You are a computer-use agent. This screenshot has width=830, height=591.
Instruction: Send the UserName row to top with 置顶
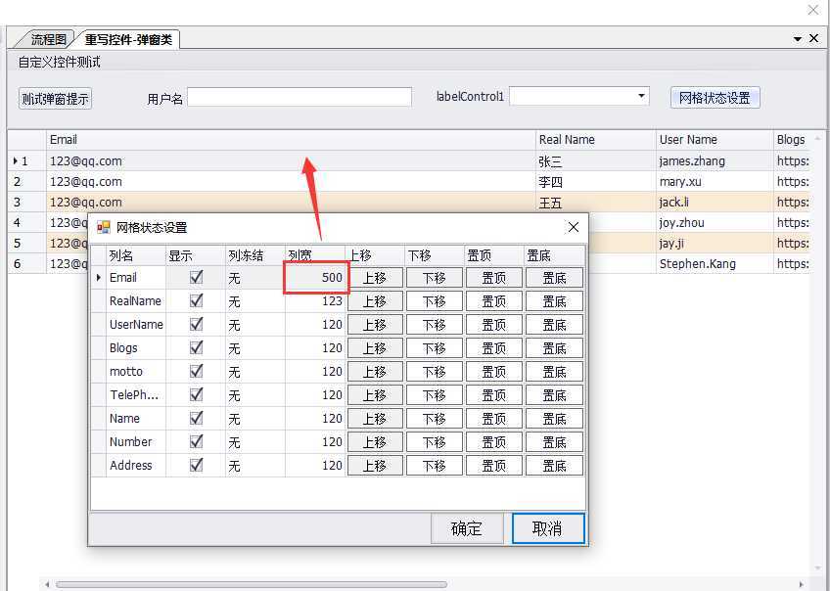click(494, 324)
